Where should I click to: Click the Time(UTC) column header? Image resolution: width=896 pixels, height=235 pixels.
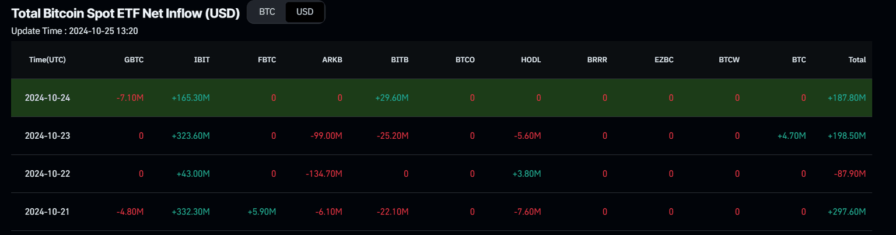[47, 59]
